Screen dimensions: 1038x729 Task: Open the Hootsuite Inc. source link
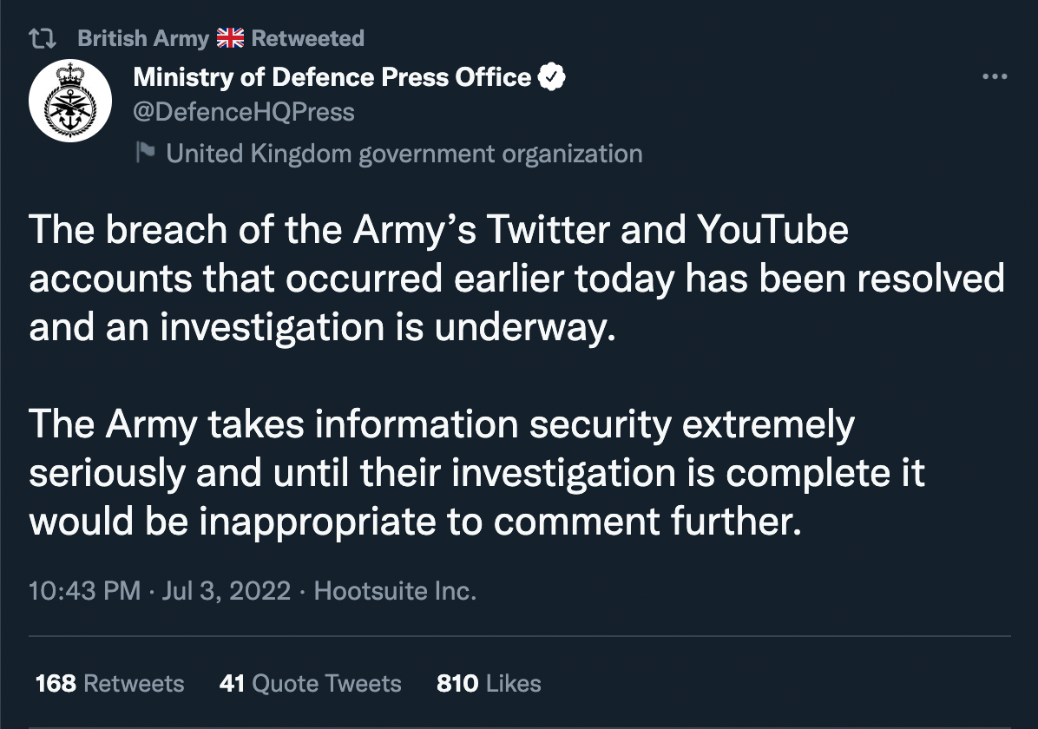(395, 591)
